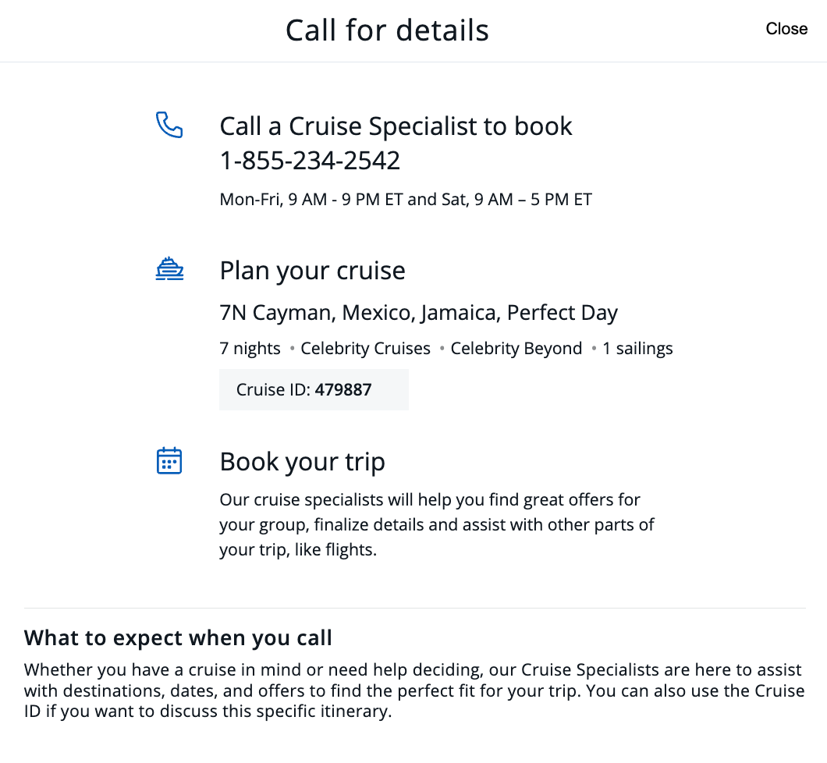The width and height of the screenshot is (827, 763).
Task: Click the 1 sailings label
Action: click(637, 348)
